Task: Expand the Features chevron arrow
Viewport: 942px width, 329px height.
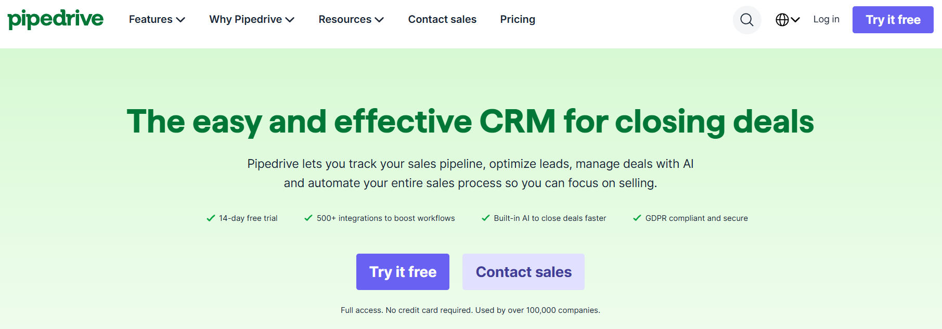Action: [180, 20]
